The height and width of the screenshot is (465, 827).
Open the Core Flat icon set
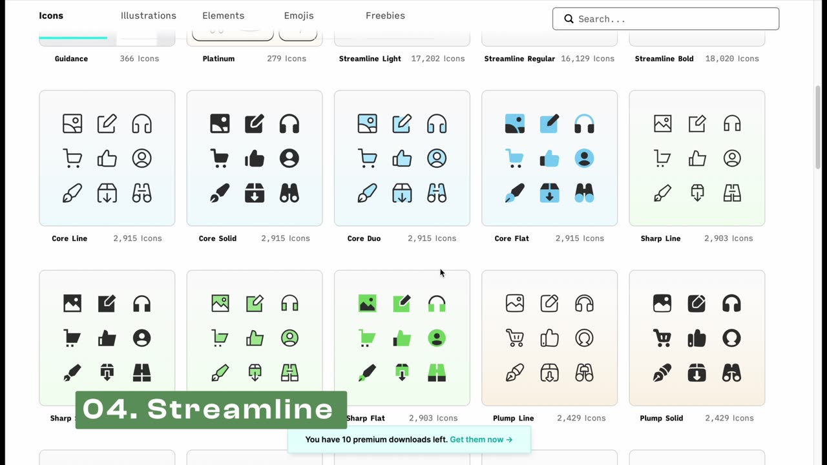549,158
